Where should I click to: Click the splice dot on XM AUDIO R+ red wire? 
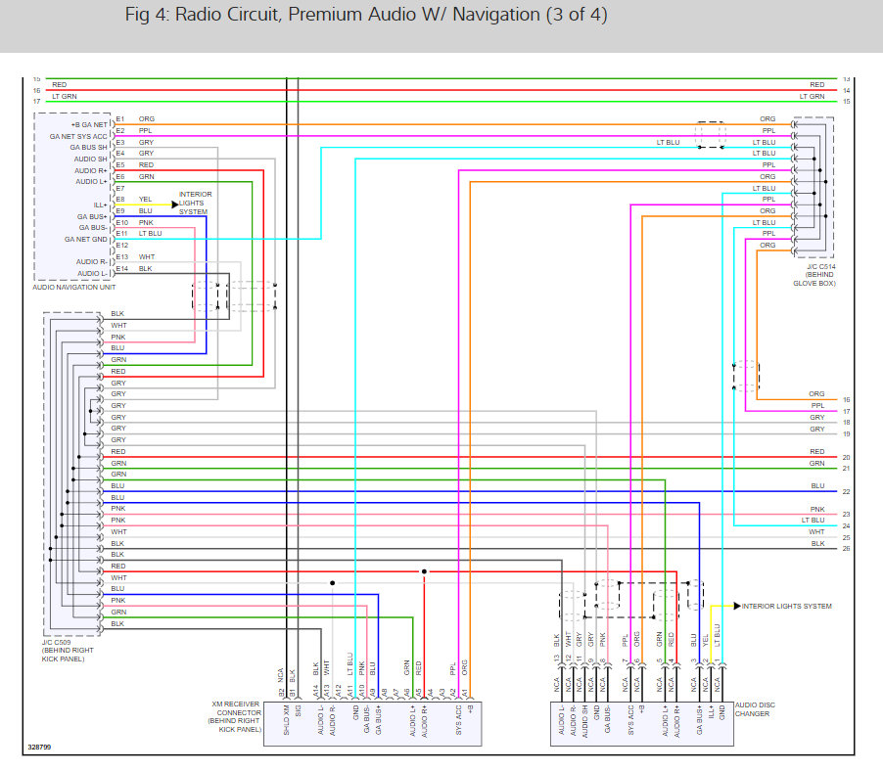pos(425,571)
